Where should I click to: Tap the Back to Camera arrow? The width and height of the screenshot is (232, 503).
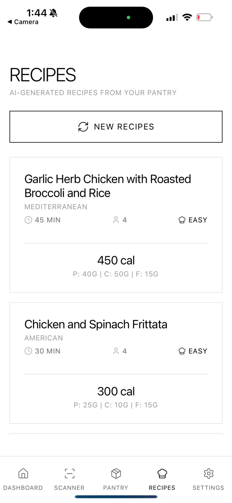pos(10,22)
